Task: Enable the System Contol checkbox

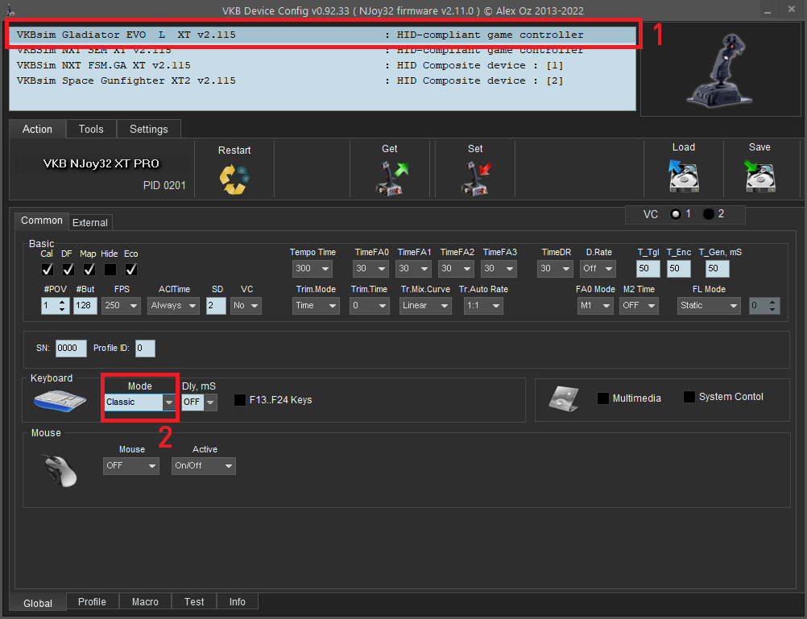Action: point(689,397)
